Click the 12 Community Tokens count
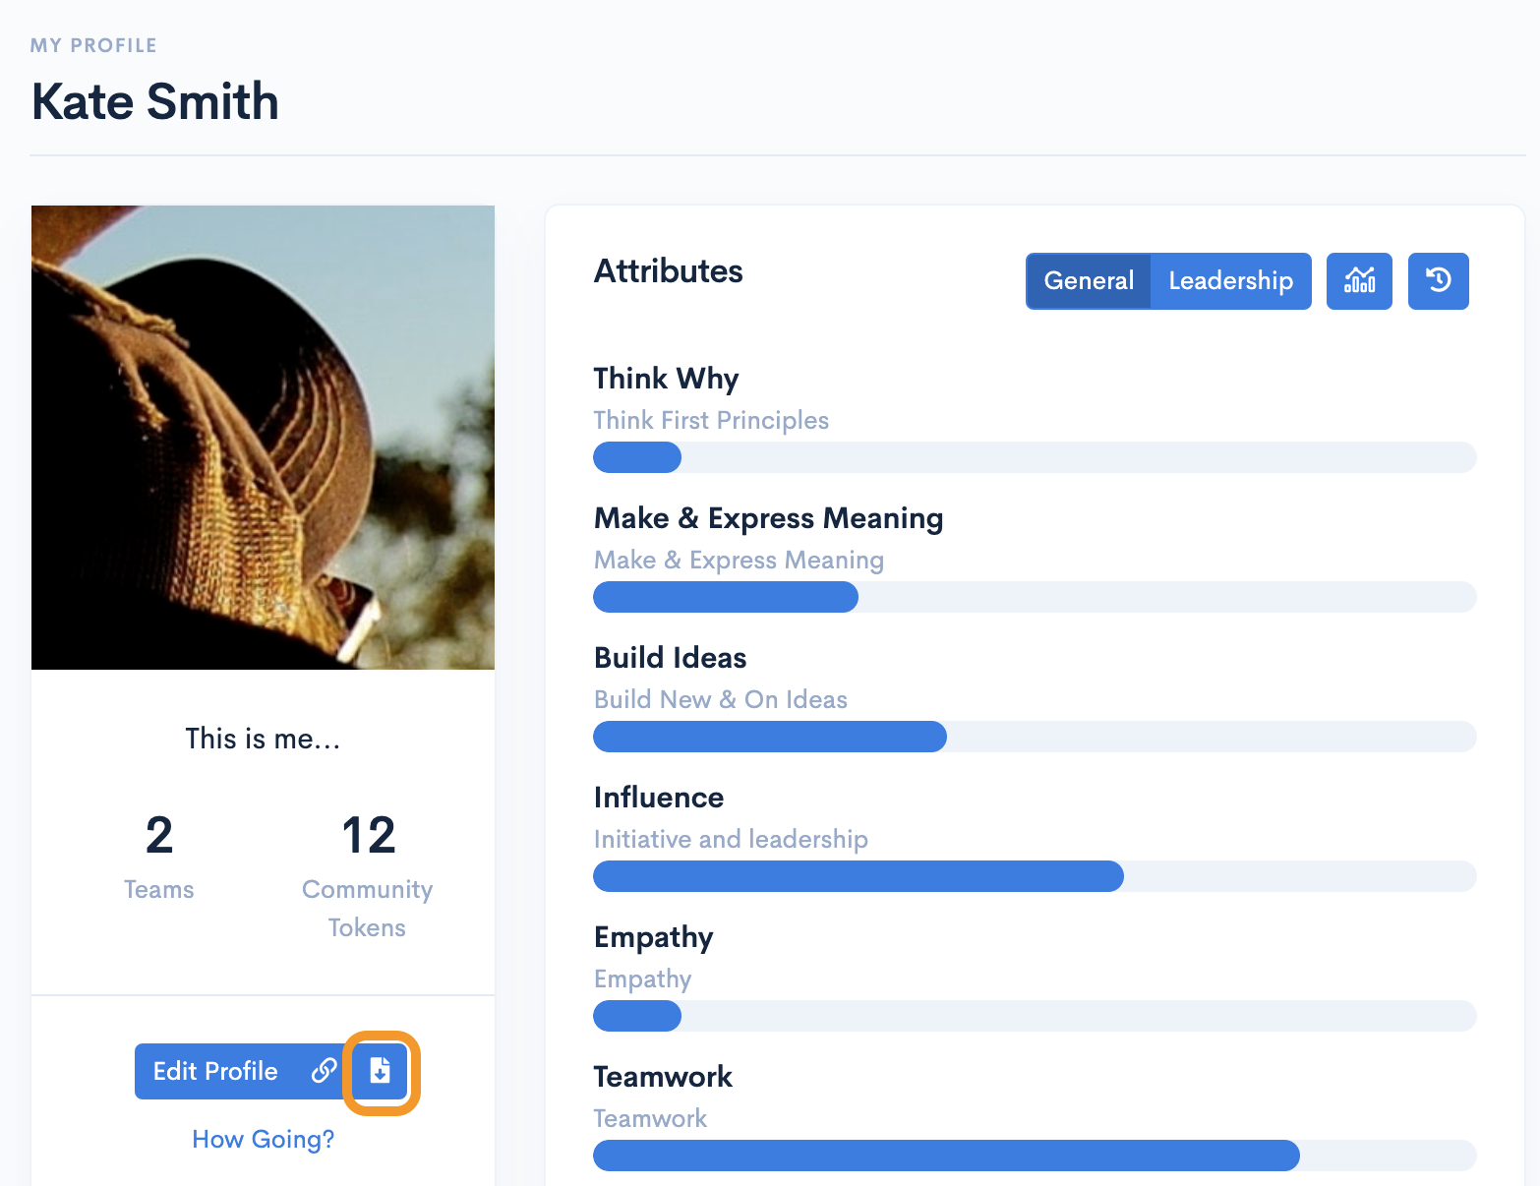 (x=368, y=836)
